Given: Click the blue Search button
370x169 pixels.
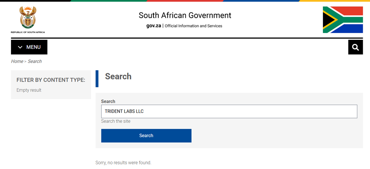Looking at the screenshot, I should tap(146, 136).
